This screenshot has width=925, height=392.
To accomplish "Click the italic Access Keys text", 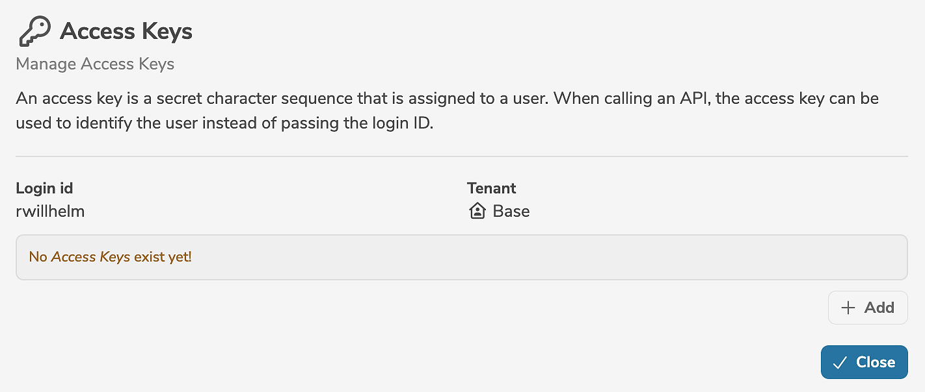I will pyautogui.click(x=90, y=257).
